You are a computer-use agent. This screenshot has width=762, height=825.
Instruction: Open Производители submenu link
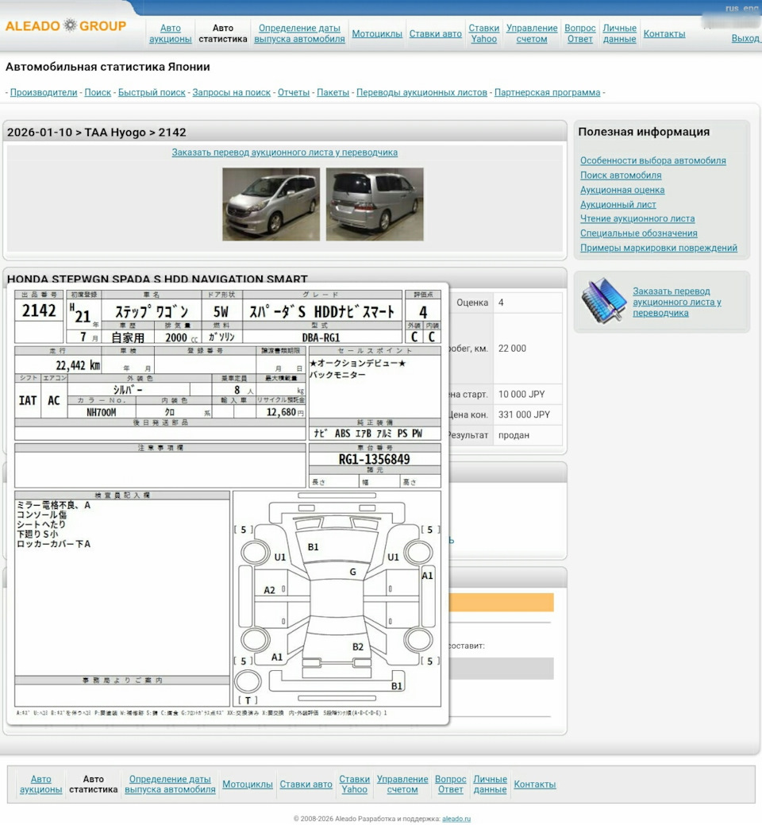(x=44, y=92)
